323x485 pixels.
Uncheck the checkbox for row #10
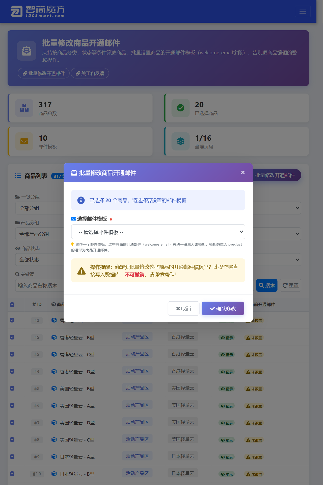click(12, 474)
